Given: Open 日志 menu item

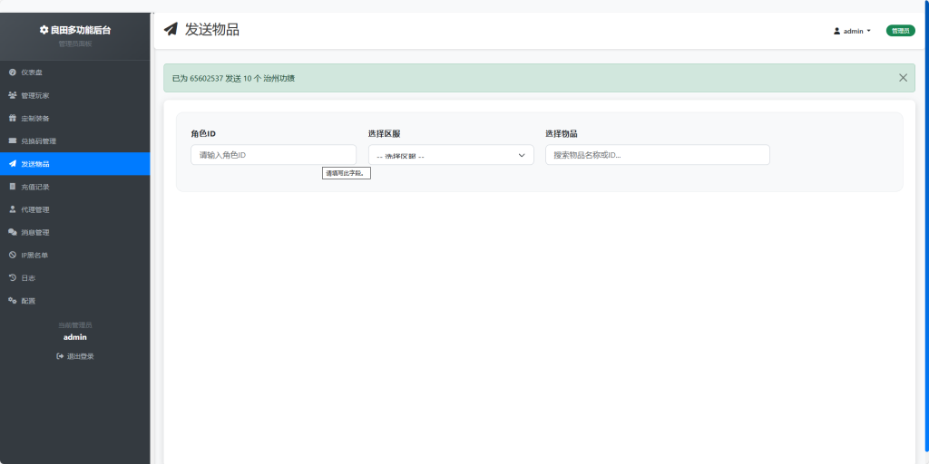Looking at the screenshot, I should click(74, 277).
